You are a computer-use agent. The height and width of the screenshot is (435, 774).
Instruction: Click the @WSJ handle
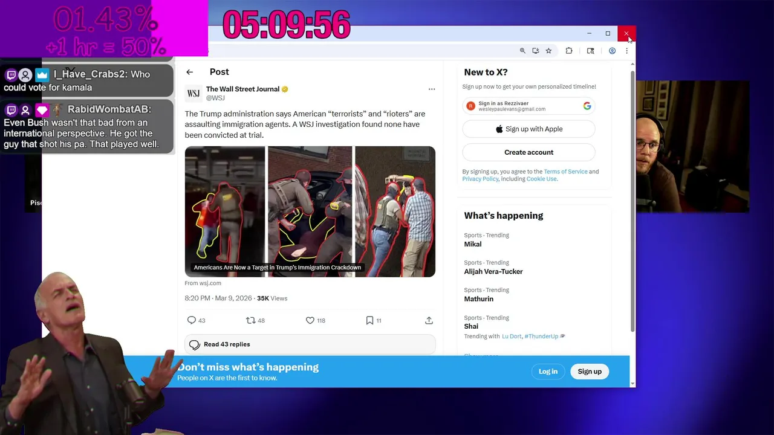pos(215,98)
